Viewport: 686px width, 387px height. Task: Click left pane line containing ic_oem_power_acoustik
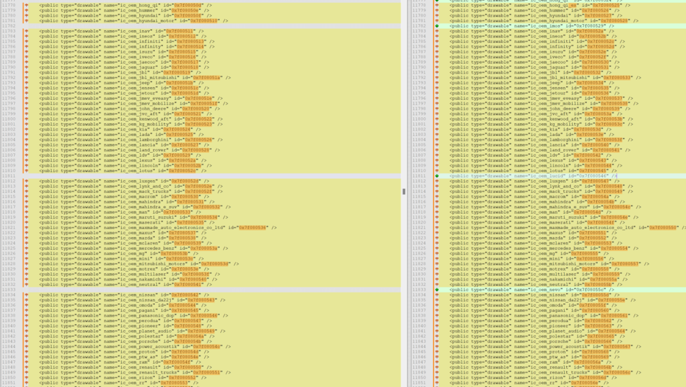pos(135,346)
